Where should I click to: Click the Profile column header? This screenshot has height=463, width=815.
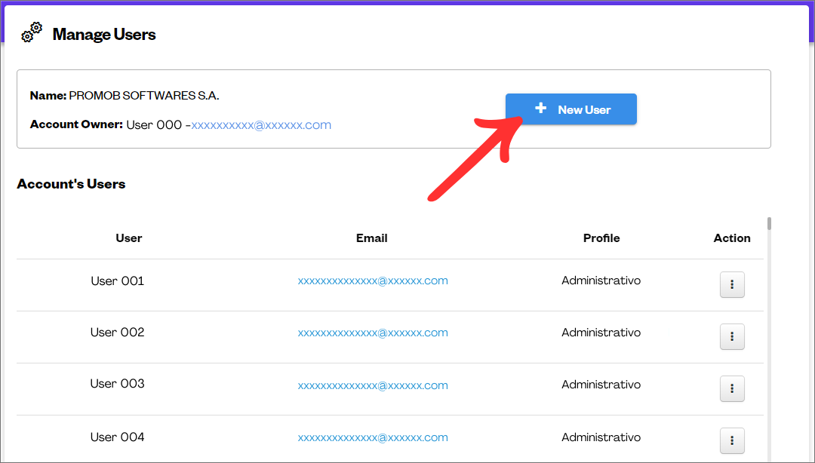pyautogui.click(x=601, y=238)
